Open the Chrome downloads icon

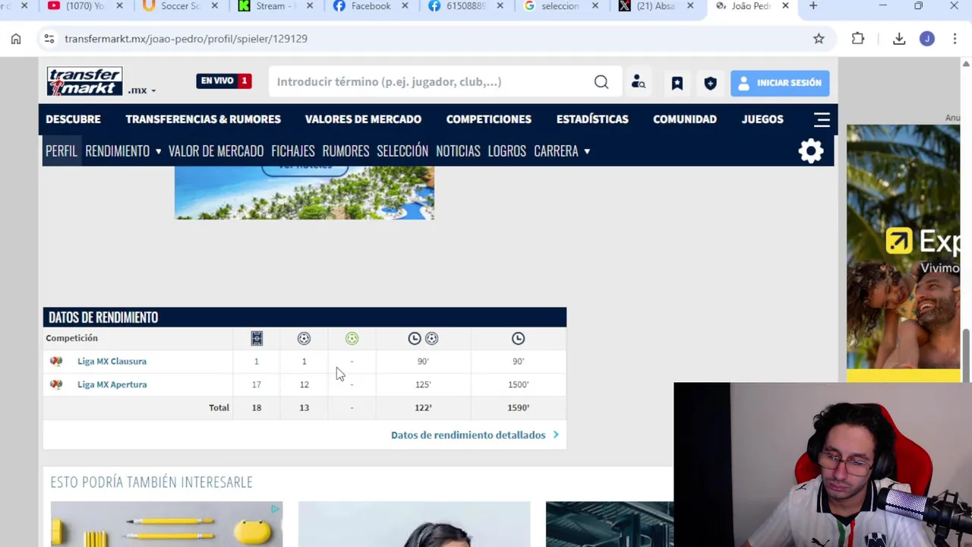[899, 39]
